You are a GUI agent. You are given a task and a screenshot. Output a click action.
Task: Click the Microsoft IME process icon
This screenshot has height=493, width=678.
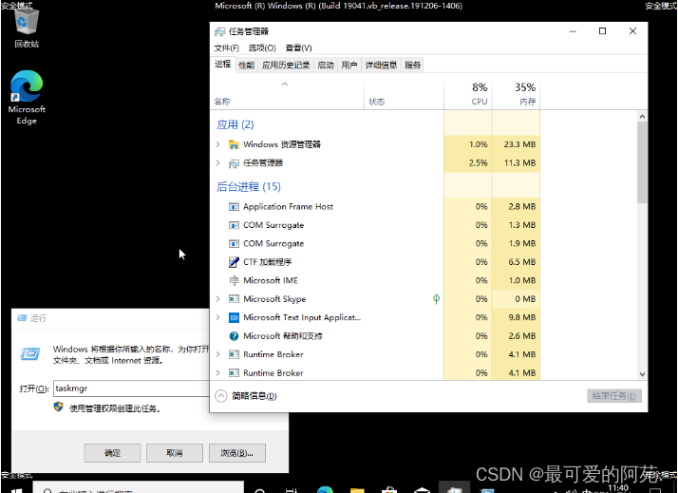click(234, 280)
